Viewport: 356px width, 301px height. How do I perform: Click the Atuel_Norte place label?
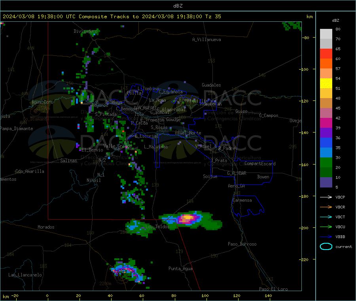tap(188, 133)
